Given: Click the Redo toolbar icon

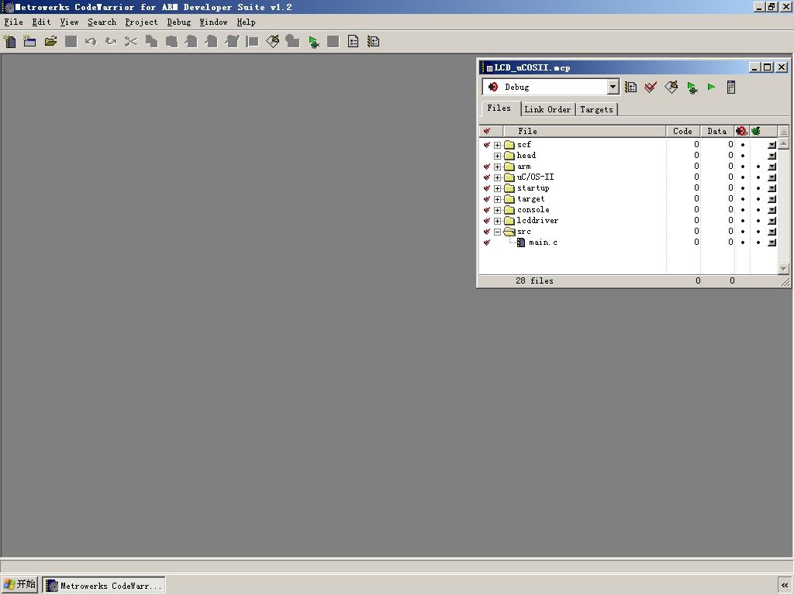Looking at the screenshot, I should pyautogui.click(x=111, y=42).
